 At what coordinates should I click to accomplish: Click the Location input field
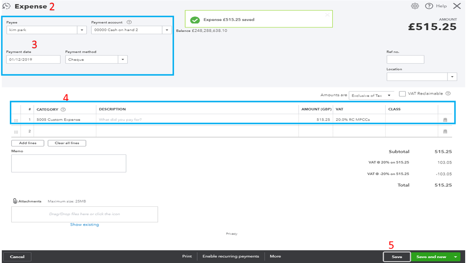(417, 77)
